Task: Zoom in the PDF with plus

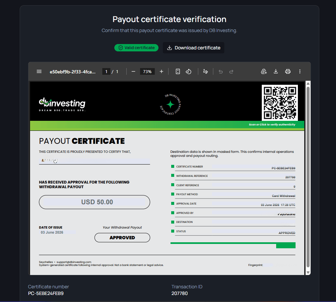Action: pos(161,71)
